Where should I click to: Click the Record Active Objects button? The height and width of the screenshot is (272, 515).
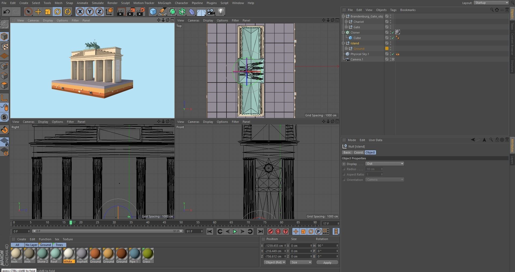click(271, 231)
